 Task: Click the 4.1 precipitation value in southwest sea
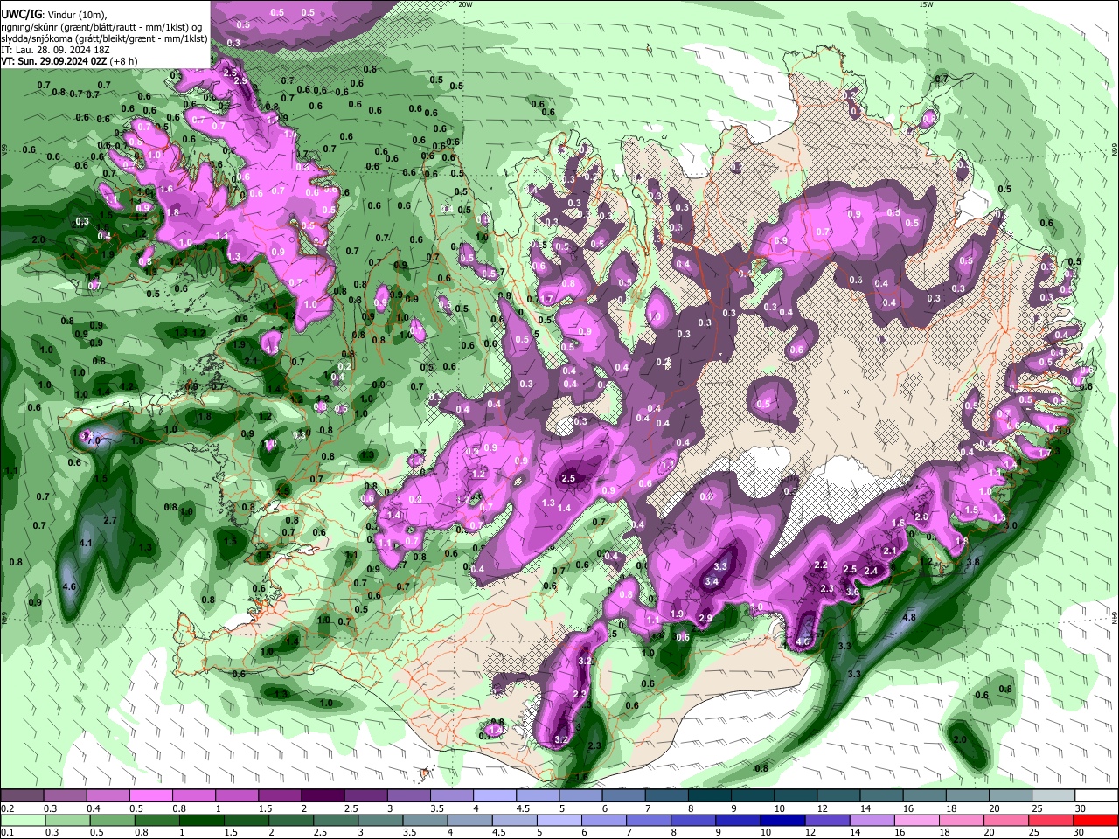(86, 543)
